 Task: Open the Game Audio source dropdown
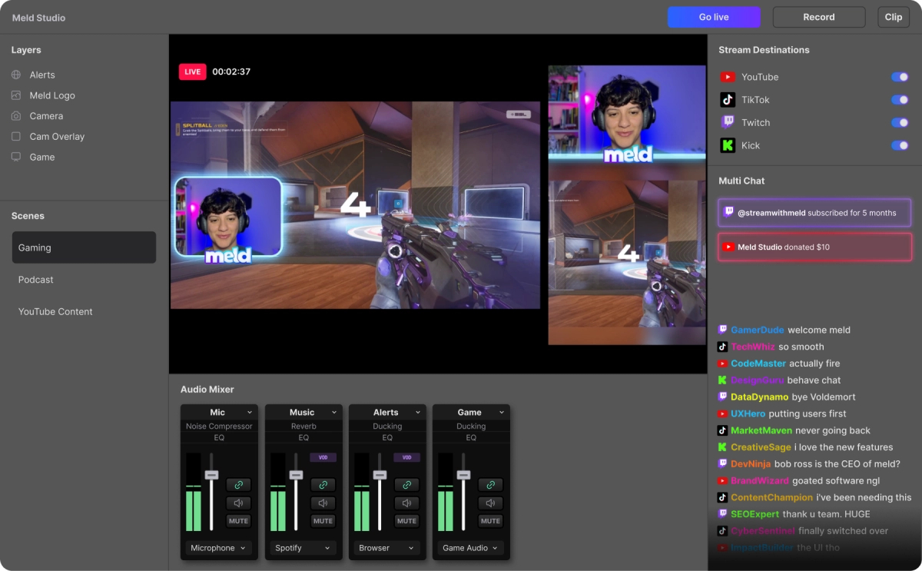point(471,548)
